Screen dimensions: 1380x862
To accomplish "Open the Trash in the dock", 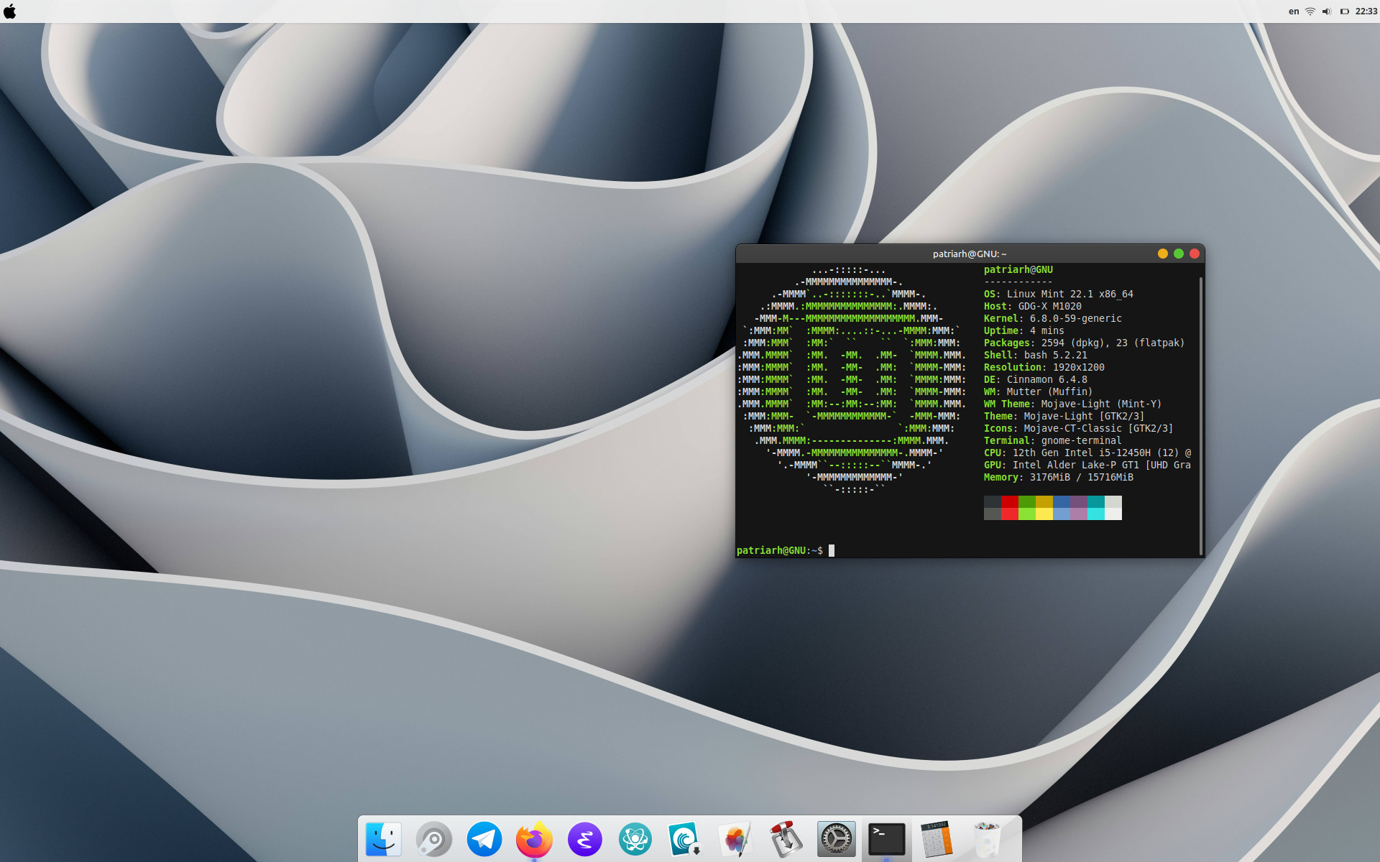I will point(987,838).
